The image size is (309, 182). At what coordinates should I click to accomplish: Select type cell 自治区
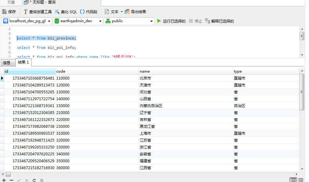266,106
